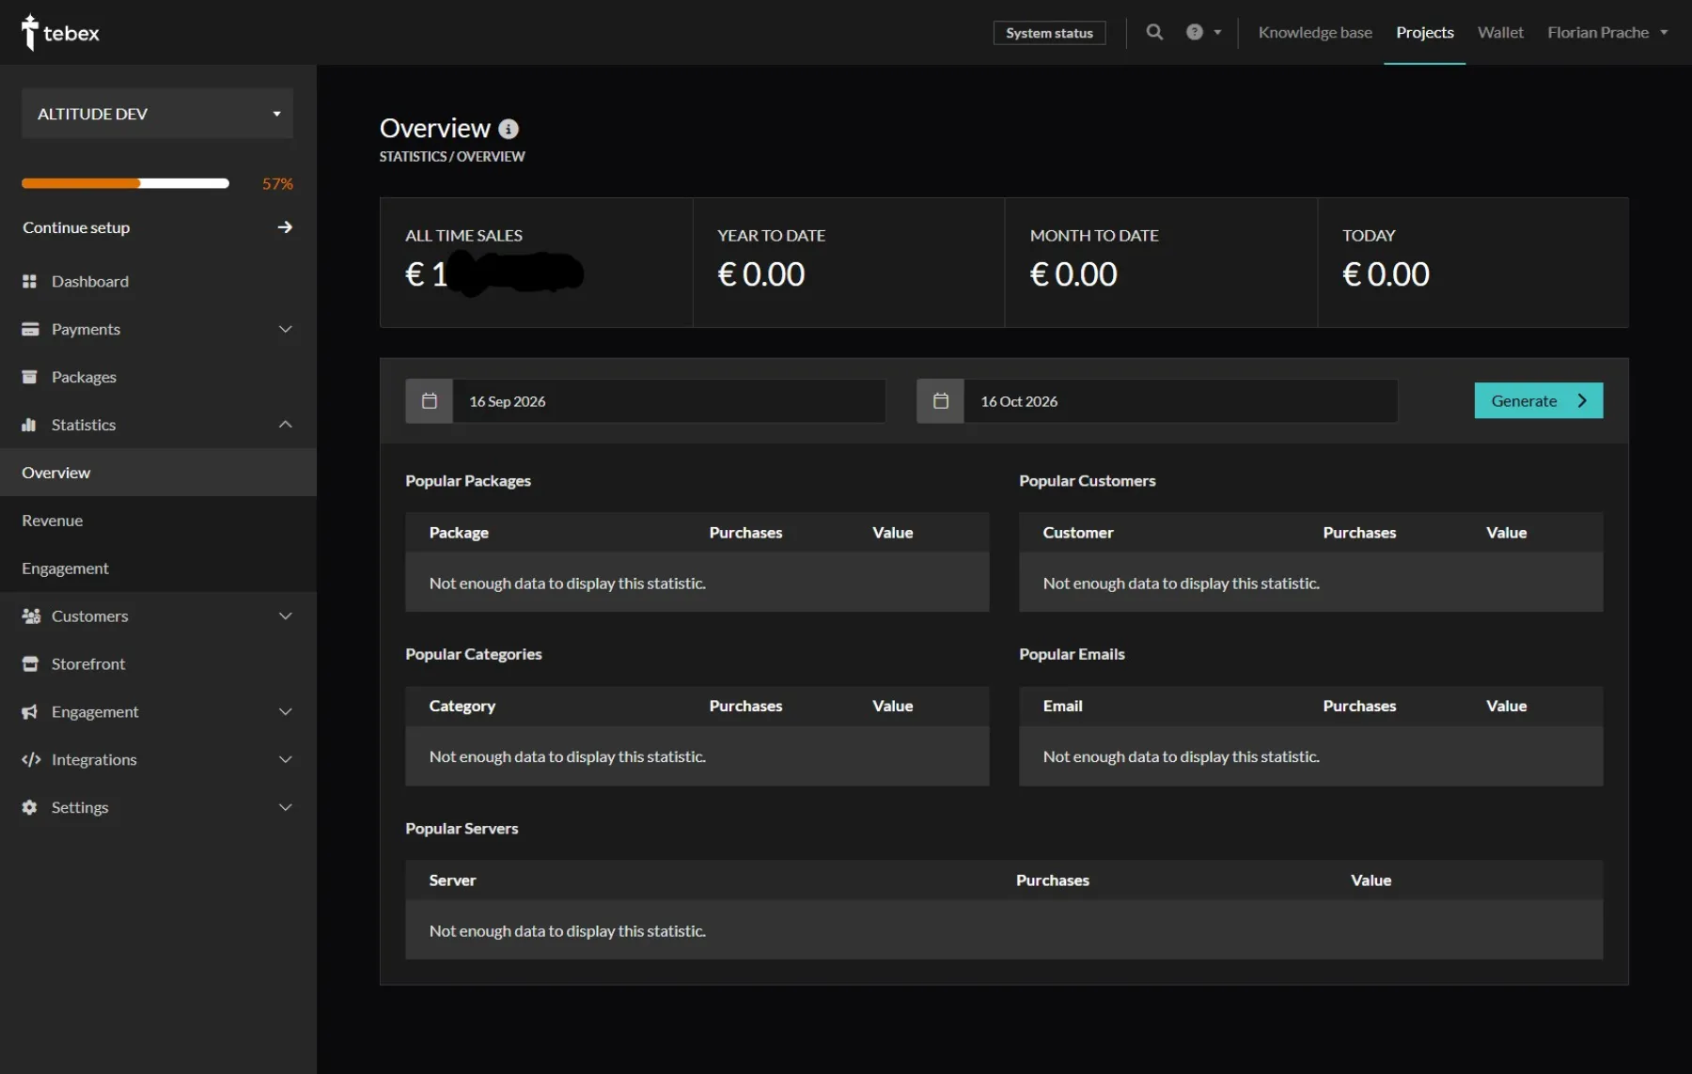Click the Tebex logo
Image resolution: width=1692 pixels, height=1074 pixels.
60,32
